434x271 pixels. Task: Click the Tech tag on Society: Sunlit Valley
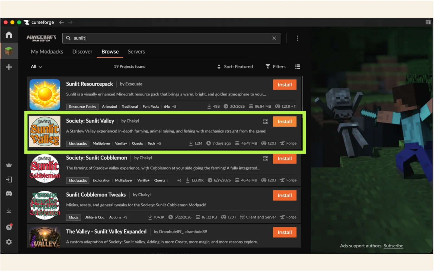click(x=151, y=143)
